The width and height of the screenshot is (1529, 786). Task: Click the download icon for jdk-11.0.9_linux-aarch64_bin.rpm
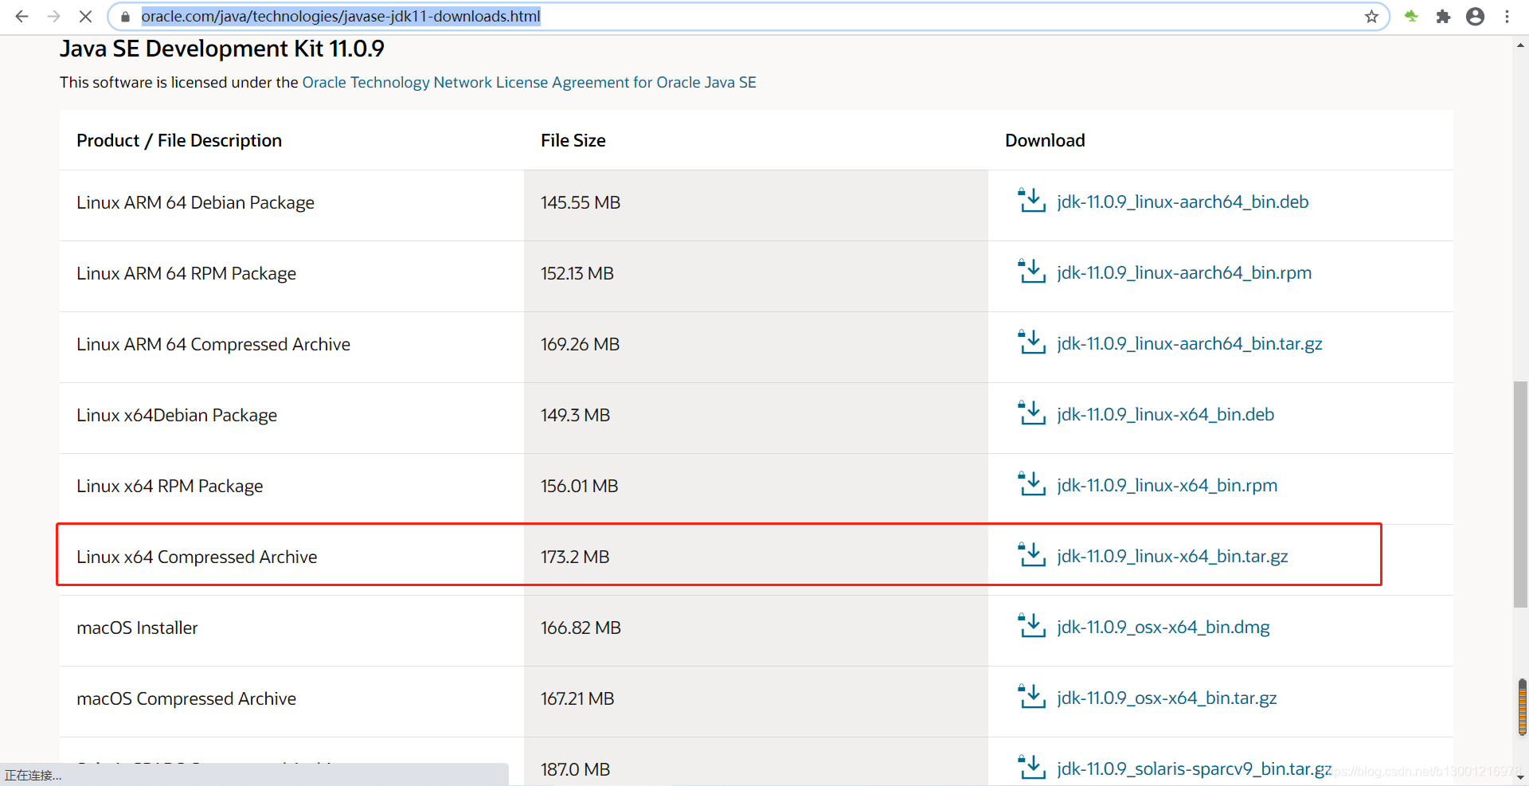click(1031, 272)
